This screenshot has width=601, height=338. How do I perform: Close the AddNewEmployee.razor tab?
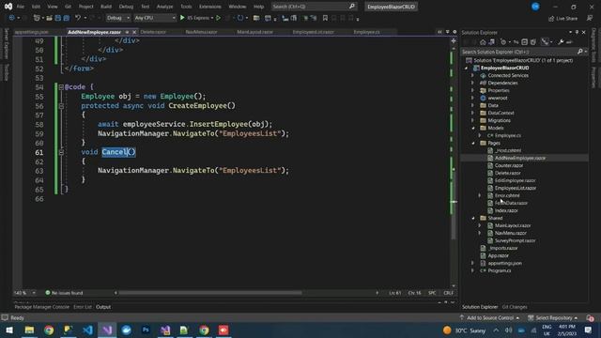(134, 32)
